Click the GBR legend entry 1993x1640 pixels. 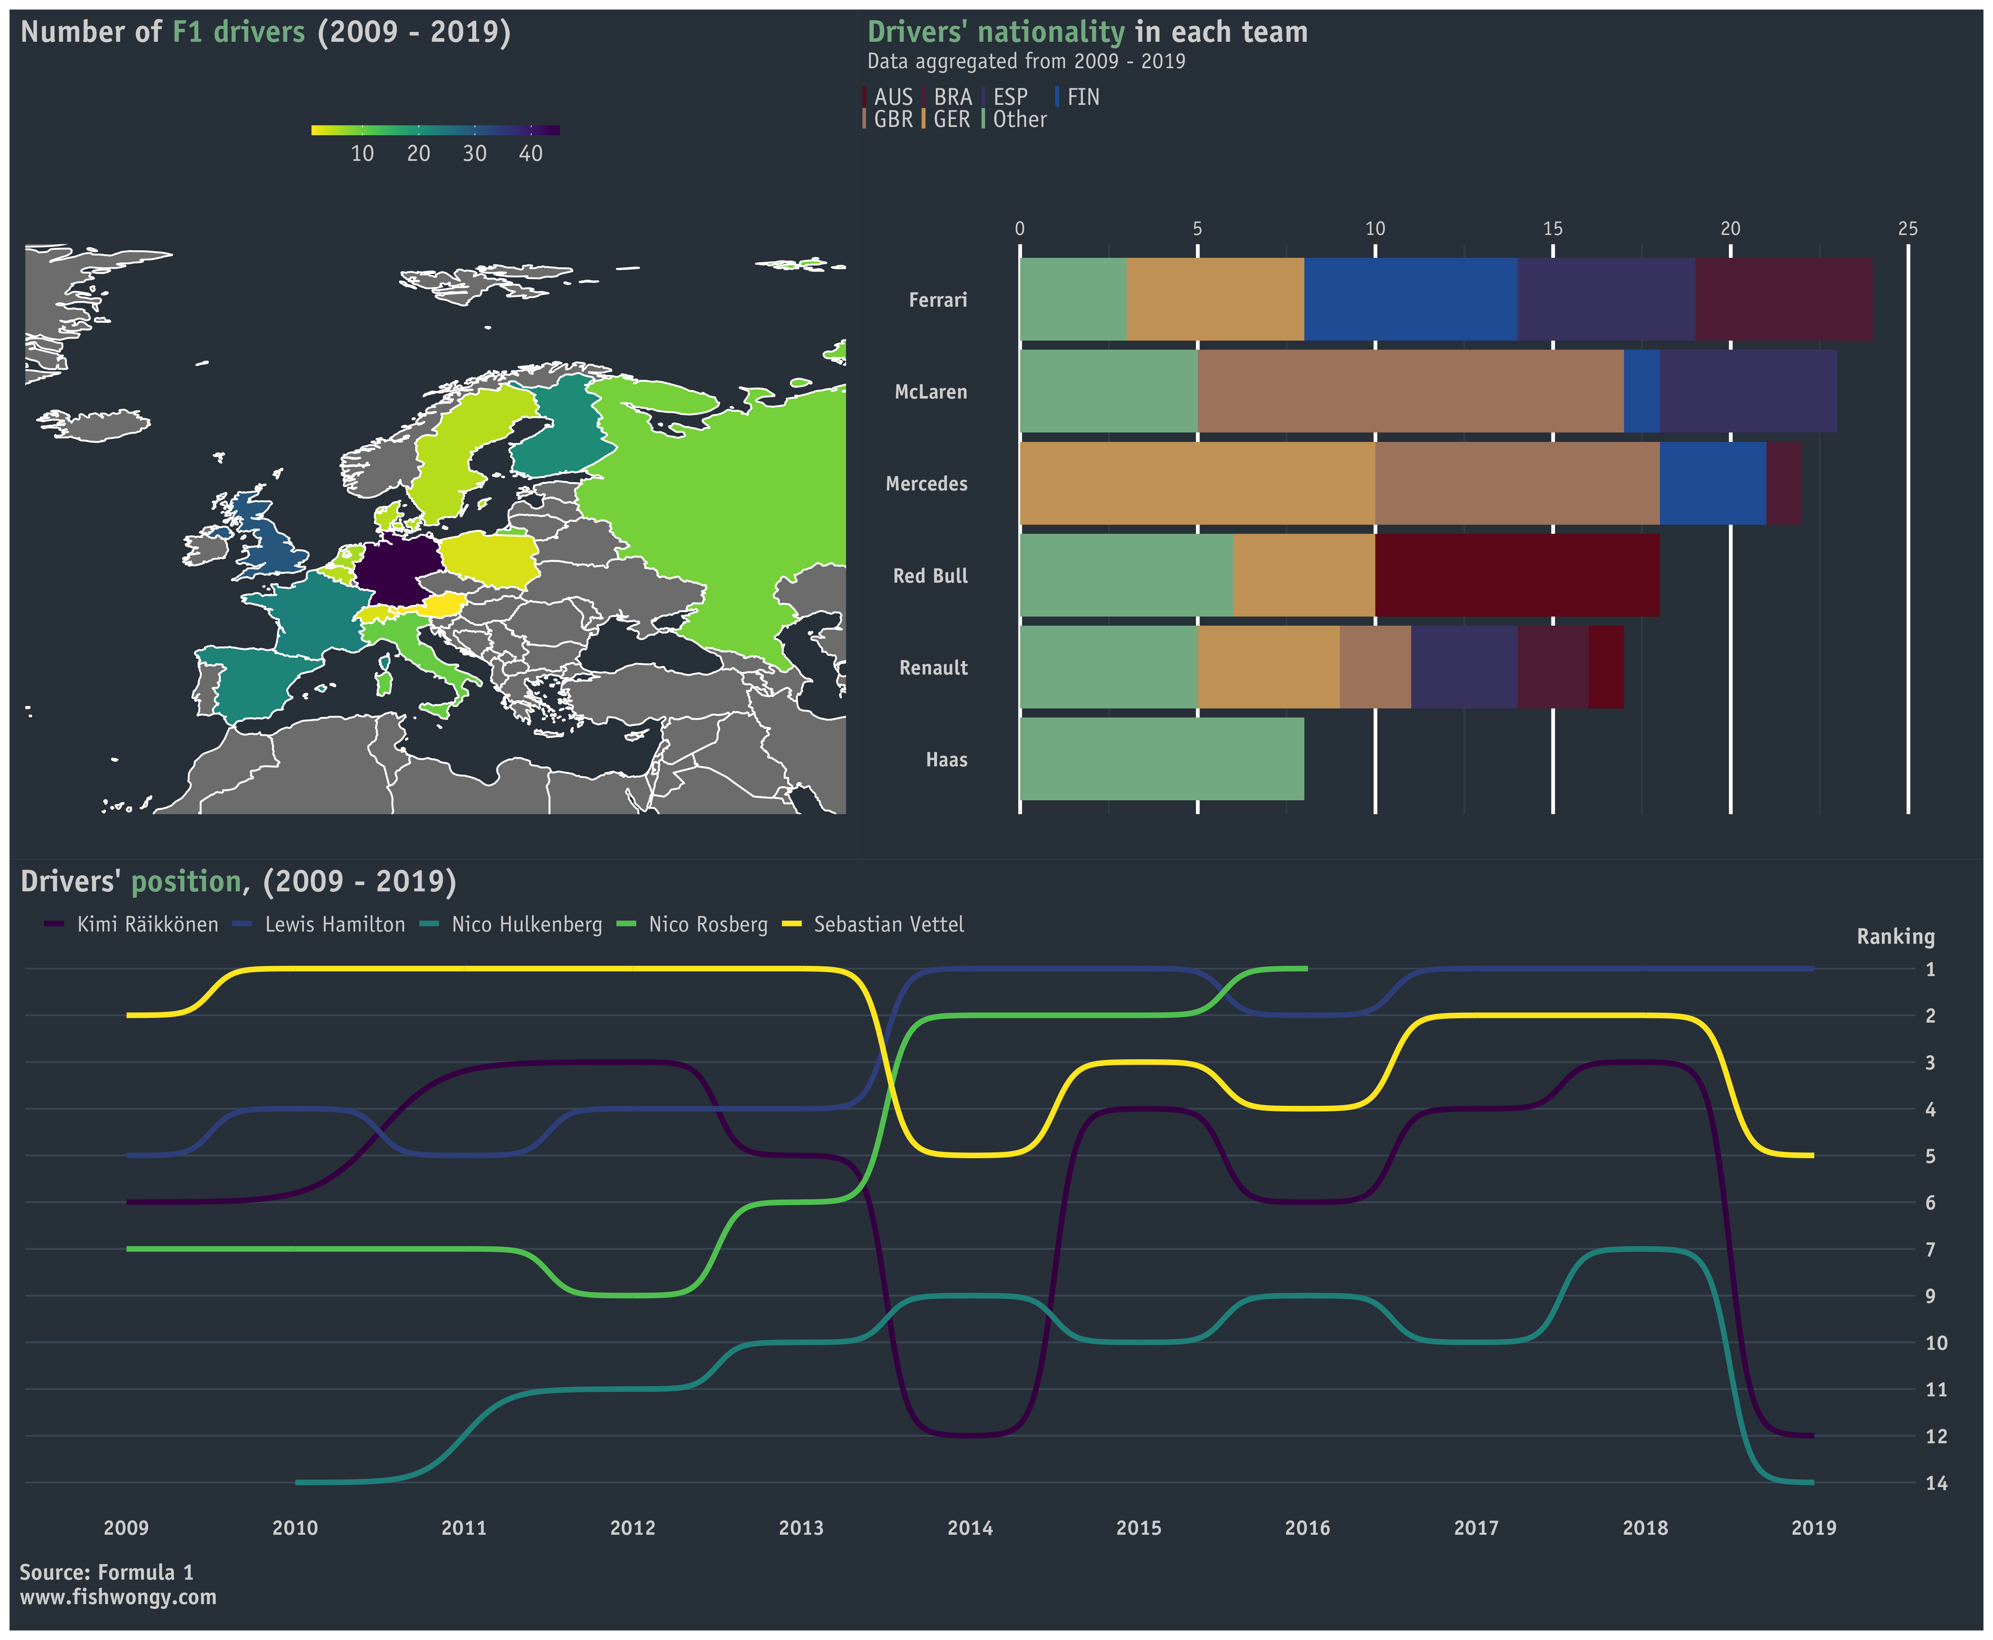coord(888,120)
